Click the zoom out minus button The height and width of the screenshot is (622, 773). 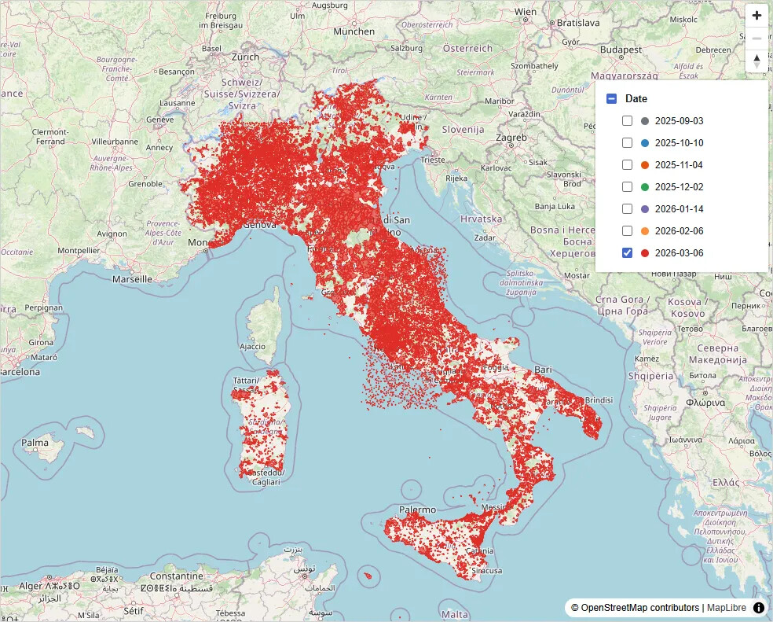tap(757, 38)
